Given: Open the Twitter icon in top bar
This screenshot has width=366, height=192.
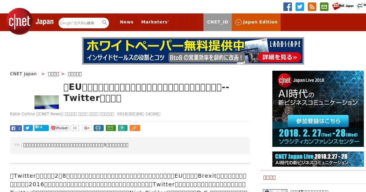Looking at the screenshot, I should coord(300,7).
